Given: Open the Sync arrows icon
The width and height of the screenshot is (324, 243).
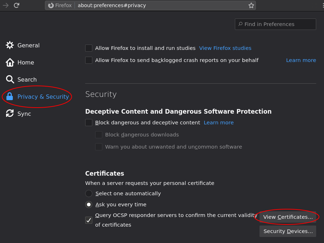Looking at the screenshot, I should pos(10,113).
